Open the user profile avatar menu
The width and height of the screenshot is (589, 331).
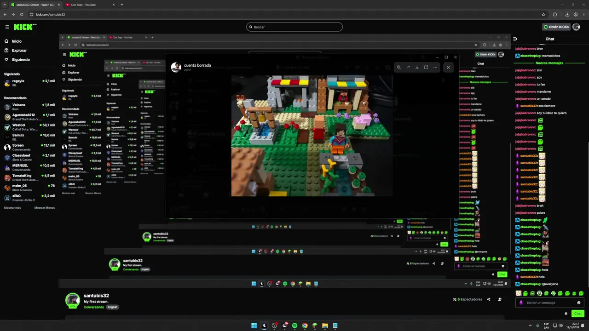pyautogui.click(x=576, y=27)
